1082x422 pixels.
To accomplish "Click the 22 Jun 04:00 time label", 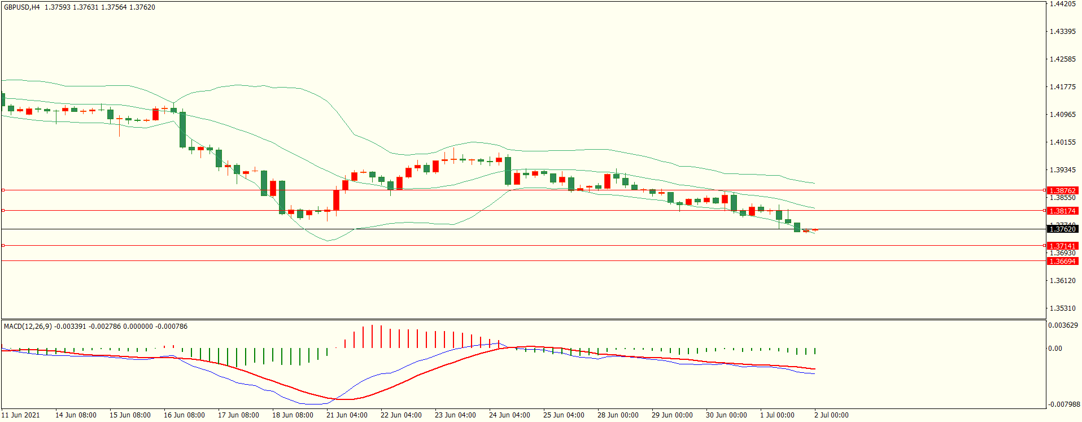I will 401,415.
